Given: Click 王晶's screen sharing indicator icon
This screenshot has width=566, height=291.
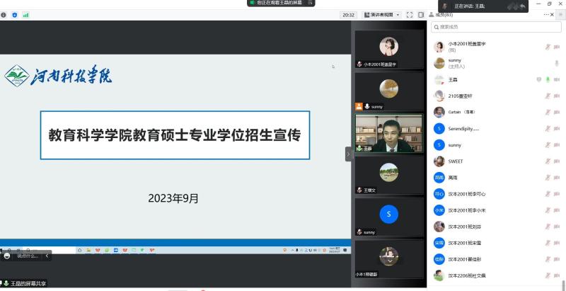Looking at the screenshot, I should 538,80.
